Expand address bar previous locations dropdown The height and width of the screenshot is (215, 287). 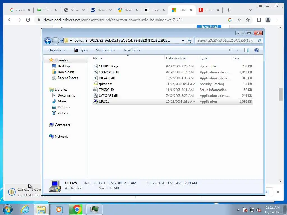click(183, 41)
